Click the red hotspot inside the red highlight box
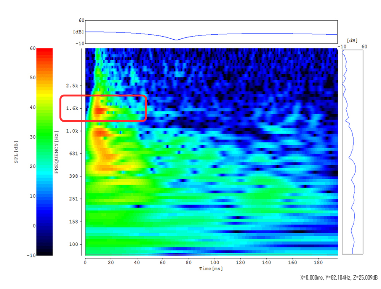Viewport: 381px width, 289px height. (101, 111)
